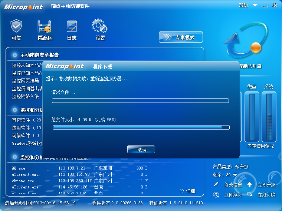Screen dimensions: 282x211
Task: Click the Micropoint swirl logo graphic
Action: tap(246, 40)
